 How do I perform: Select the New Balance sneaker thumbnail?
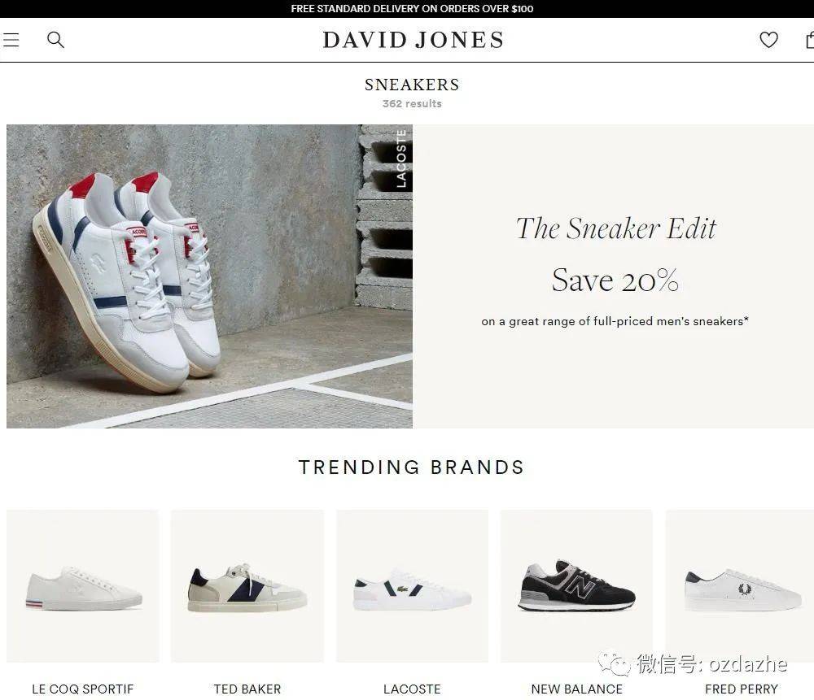[577, 586]
